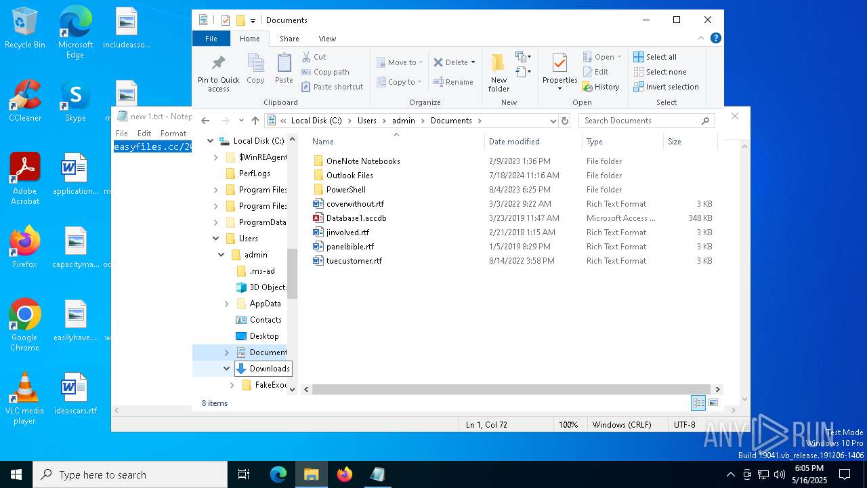Open Database1.accdb Access file

356,218
